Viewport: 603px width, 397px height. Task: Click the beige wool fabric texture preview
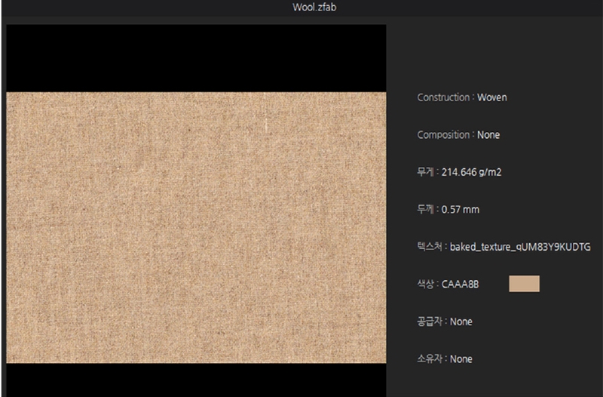(196, 226)
